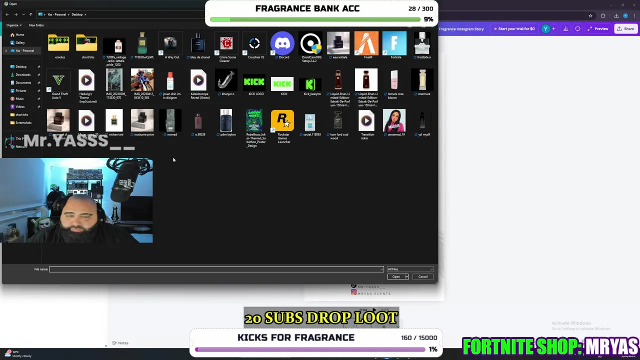Image resolution: width=640 pixels, height=360 pixels.
Task: Click the Preview button in editor window
Action: point(598,29)
